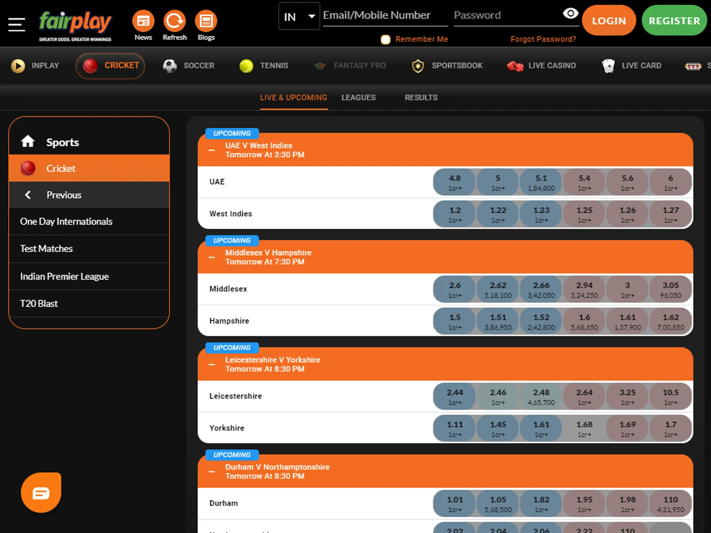Click the LEAGUES tab
The image size is (711, 533).
pyautogui.click(x=358, y=97)
